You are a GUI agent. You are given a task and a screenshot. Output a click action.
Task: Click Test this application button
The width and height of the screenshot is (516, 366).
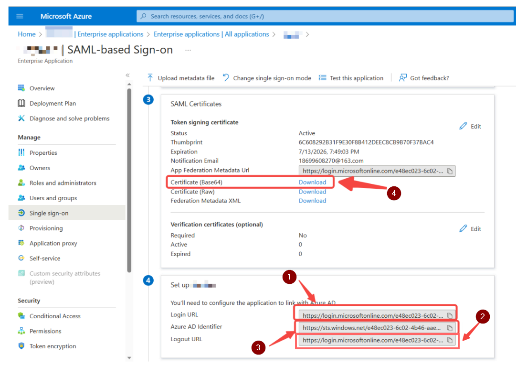351,78
